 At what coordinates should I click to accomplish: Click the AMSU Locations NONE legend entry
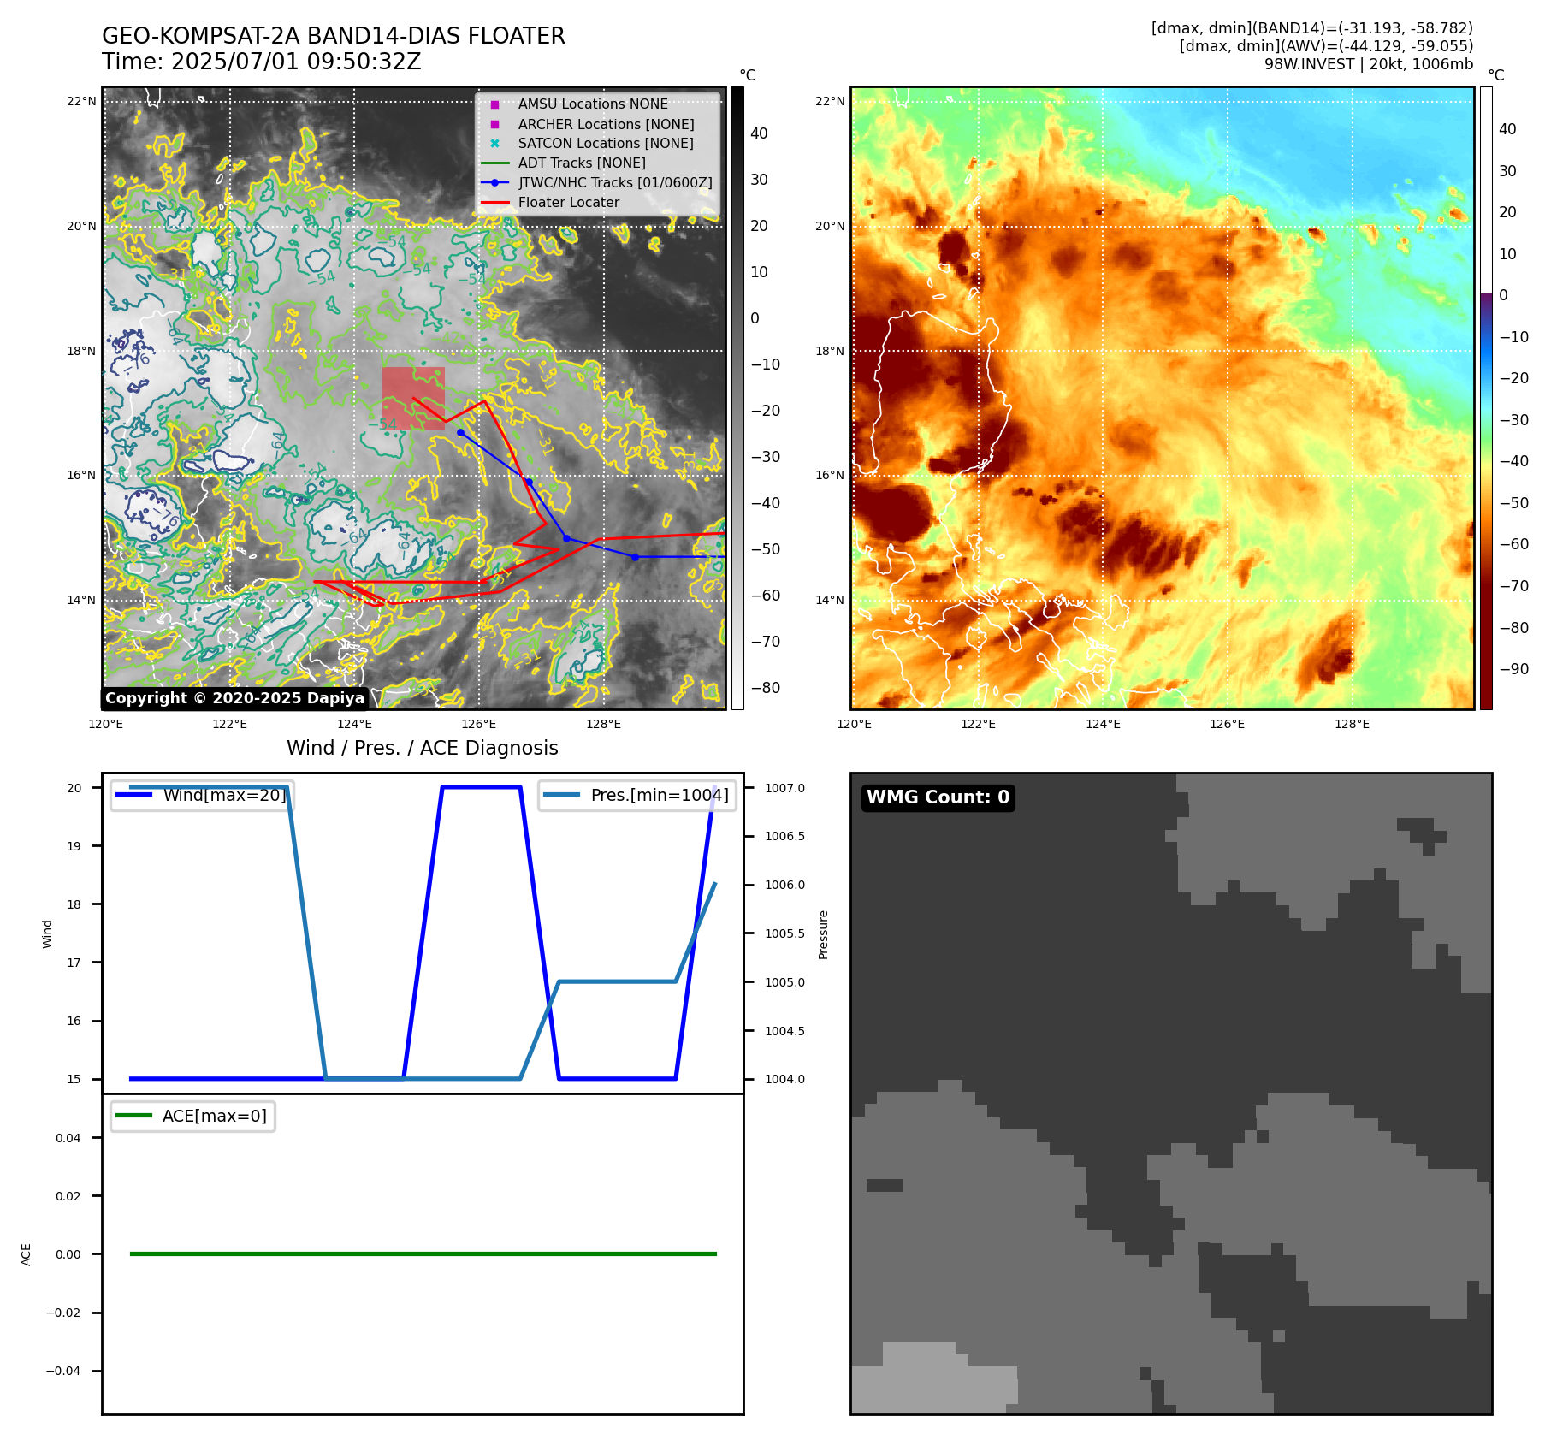coord(593,104)
